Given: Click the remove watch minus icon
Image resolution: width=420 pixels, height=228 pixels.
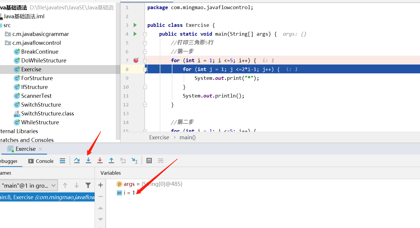Looking at the screenshot, I should click(x=101, y=196).
